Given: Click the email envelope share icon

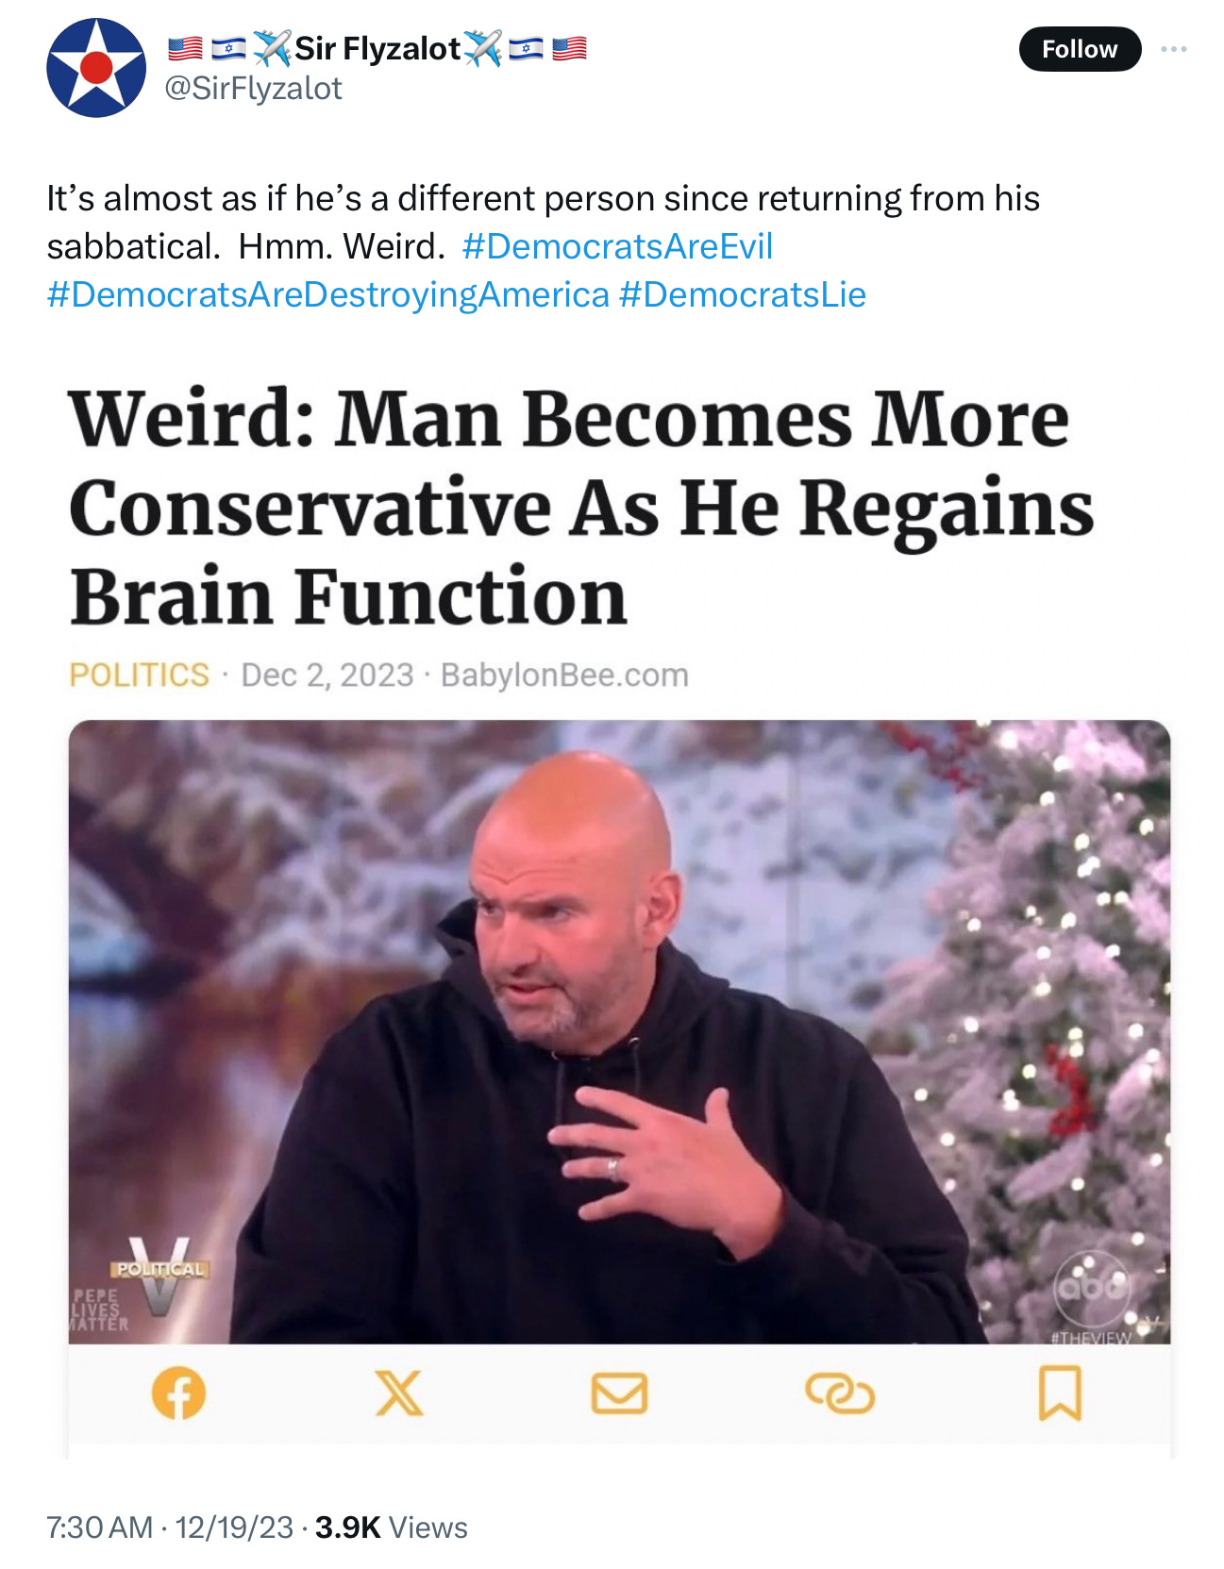Looking at the screenshot, I should pos(619,1394).
